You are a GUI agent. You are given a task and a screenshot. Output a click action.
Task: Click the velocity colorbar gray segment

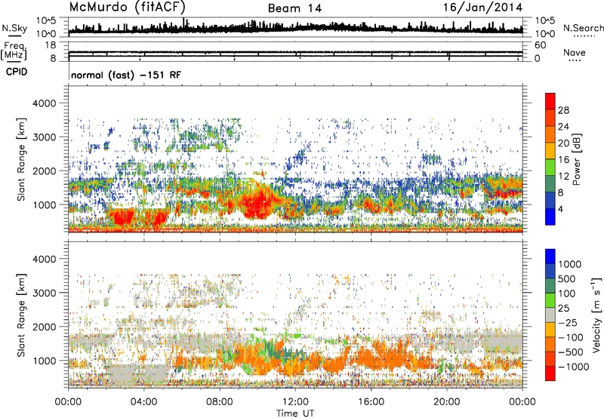550,315
